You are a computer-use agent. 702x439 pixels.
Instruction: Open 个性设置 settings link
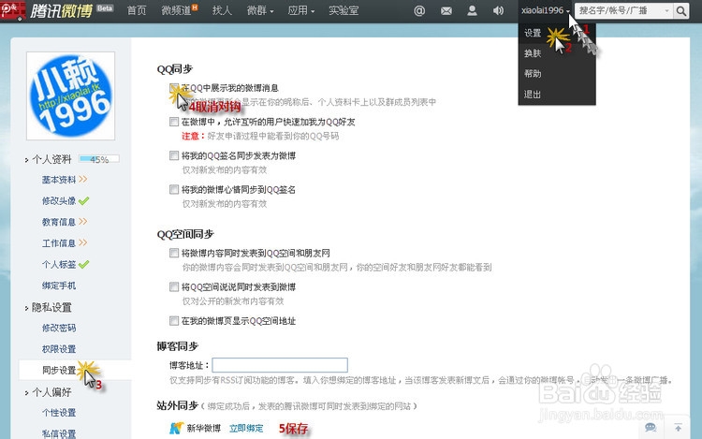[x=59, y=413]
